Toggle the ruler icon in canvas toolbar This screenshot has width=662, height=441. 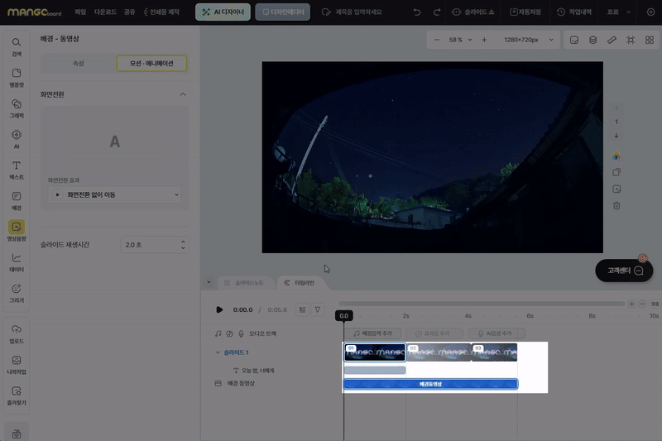click(x=612, y=40)
